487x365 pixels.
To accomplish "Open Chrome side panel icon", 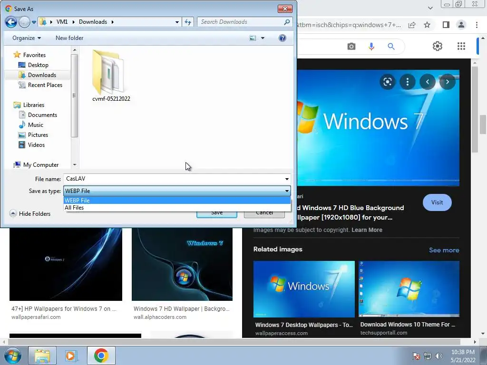I will 446,25.
